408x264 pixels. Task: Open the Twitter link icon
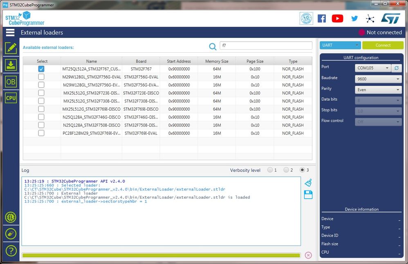coord(354,18)
